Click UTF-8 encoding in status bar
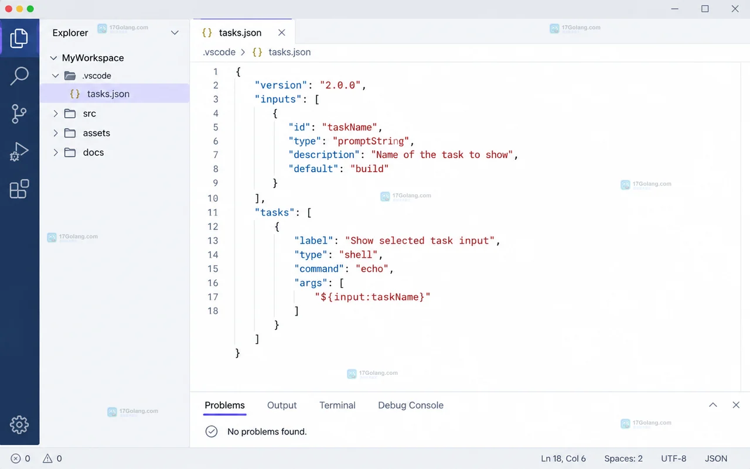Screen dimensions: 750x469 (674, 458)
